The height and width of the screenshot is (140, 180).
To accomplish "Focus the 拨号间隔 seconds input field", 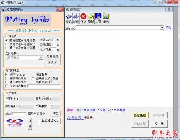I will pos(53,45).
